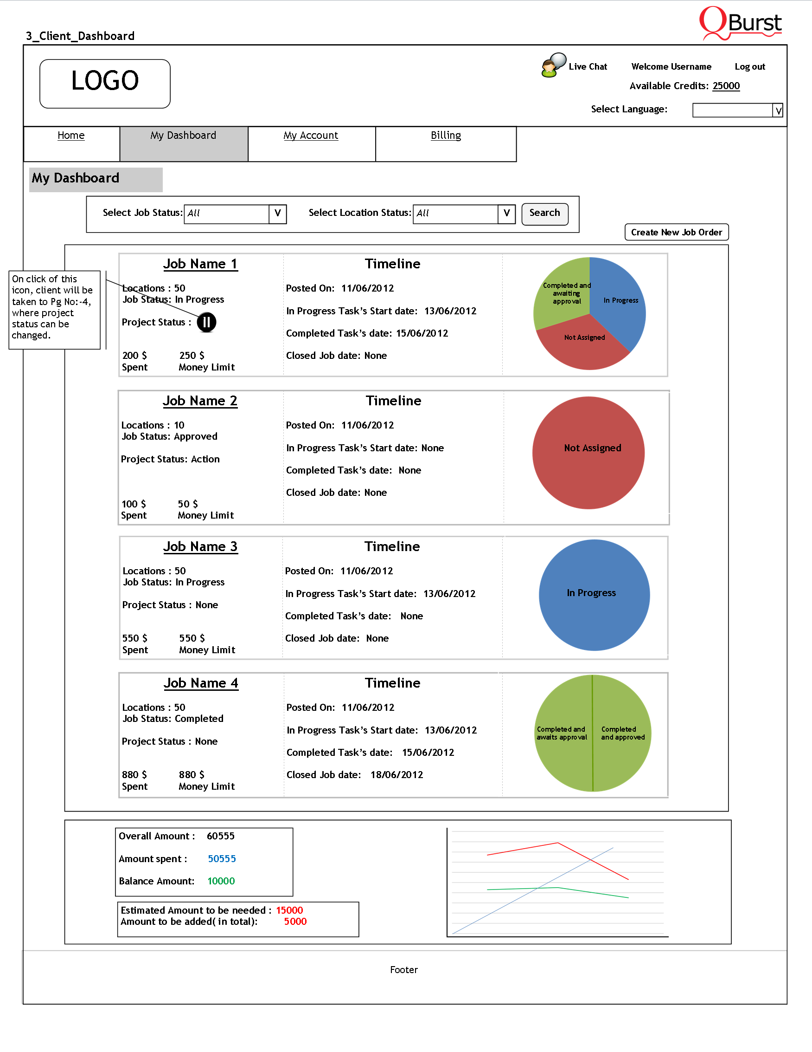The image size is (812, 1052).
Task: Expand the Select Location Status dropdown arrow
Action: [x=506, y=214]
